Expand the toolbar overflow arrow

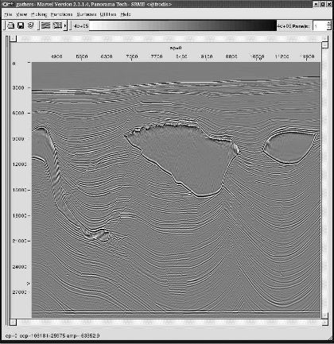[x=65, y=25]
